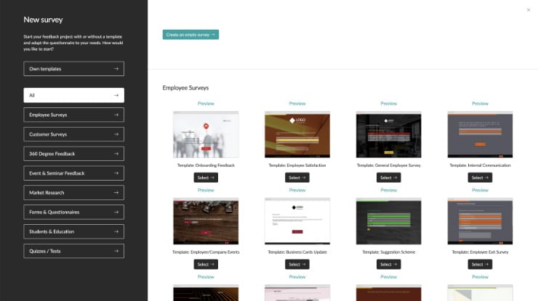The height and width of the screenshot is (301, 538).
Task: Select the Suggestion Scheme template
Action: pos(389,264)
